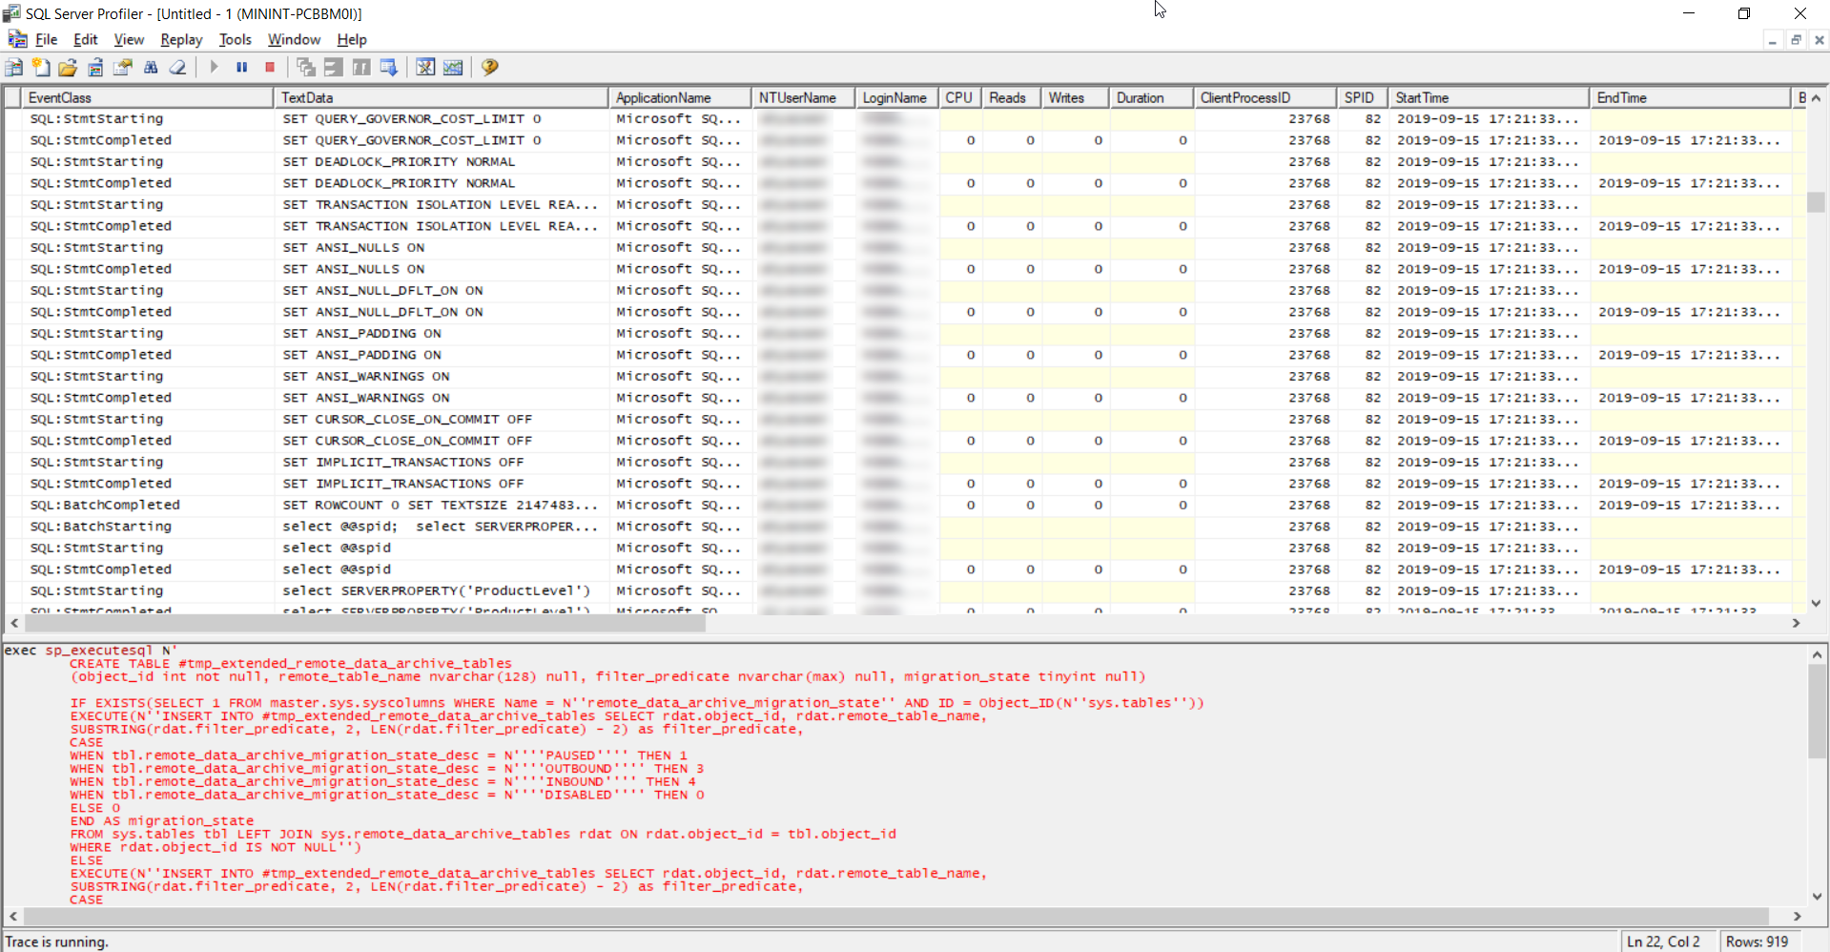The image size is (1830, 952).
Task: Click the EventClass column header
Action: click(x=148, y=97)
